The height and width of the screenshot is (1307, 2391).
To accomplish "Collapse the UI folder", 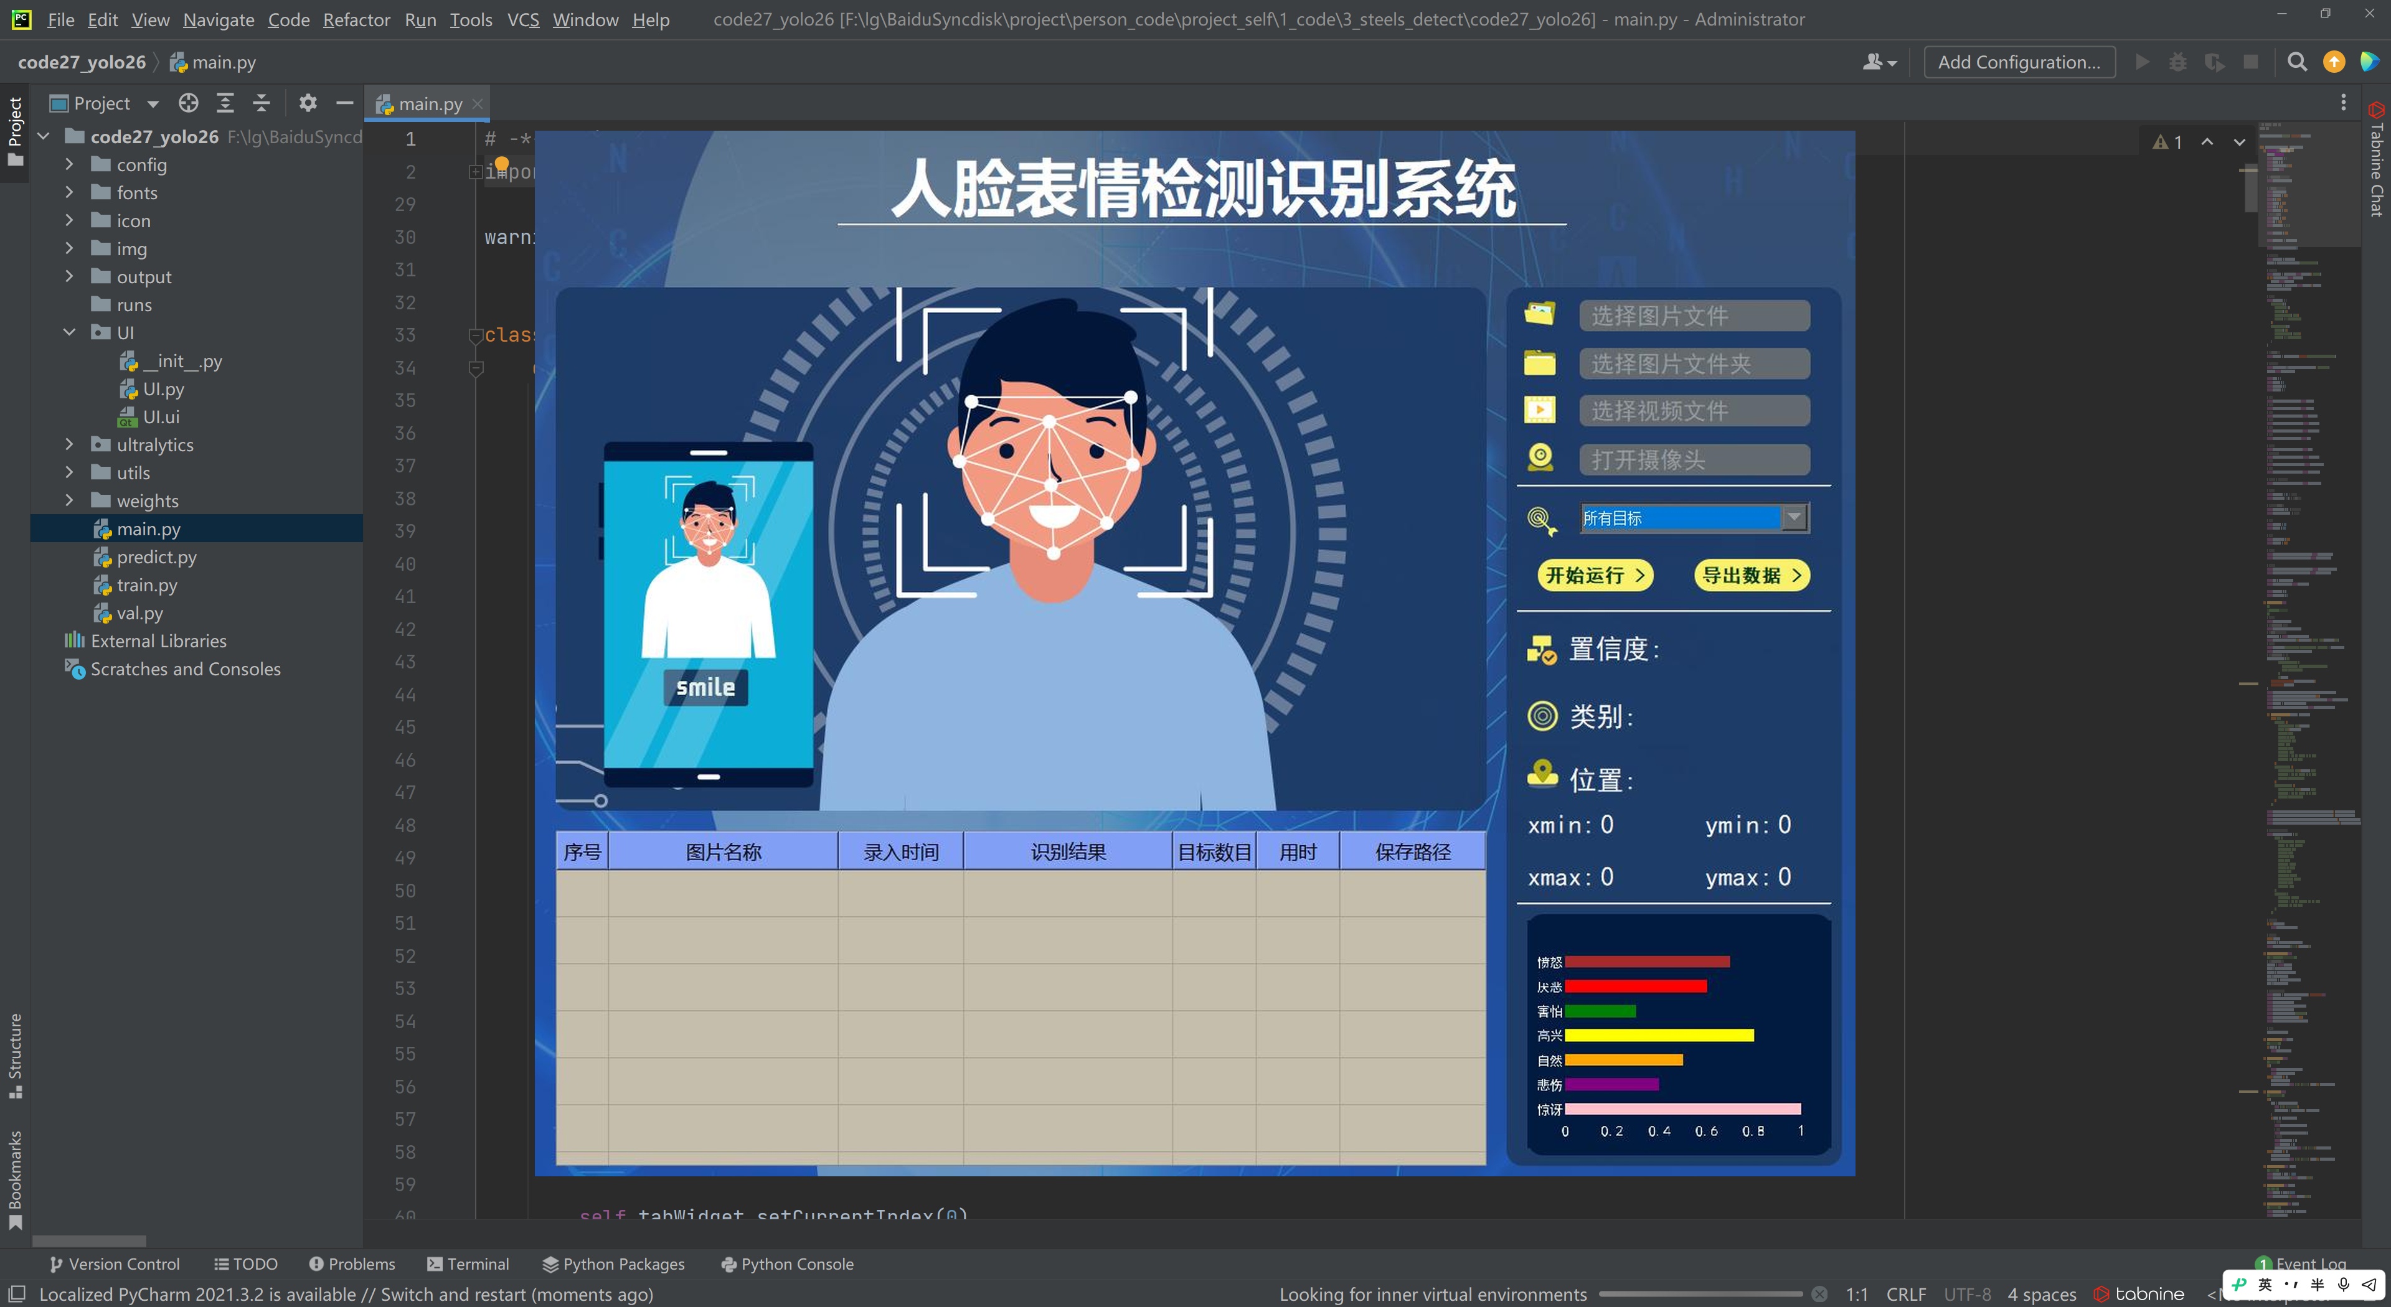I will pyautogui.click(x=68, y=332).
